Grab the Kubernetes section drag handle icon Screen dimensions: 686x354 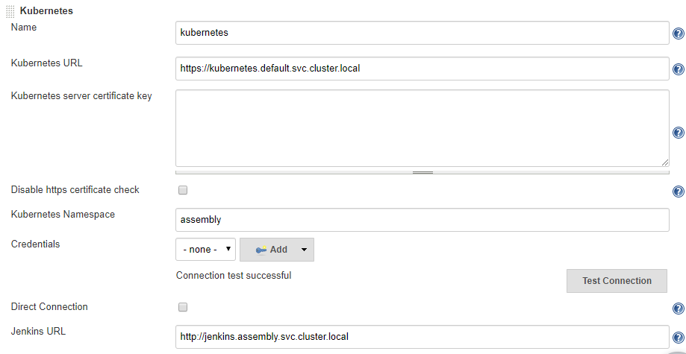10,11
